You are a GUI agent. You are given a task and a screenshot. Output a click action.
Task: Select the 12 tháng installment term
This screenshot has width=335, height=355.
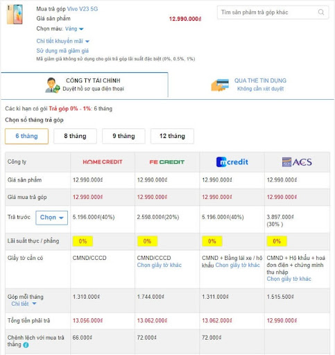(x=172, y=136)
